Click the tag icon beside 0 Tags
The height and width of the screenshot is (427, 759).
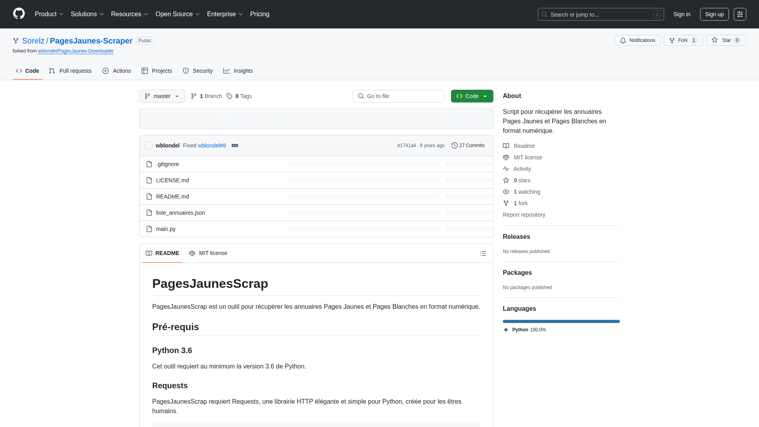229,96
